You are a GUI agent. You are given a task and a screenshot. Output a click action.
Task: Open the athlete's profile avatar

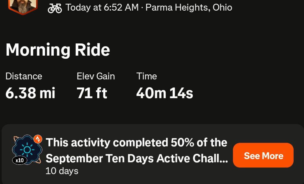pos(23,6)
